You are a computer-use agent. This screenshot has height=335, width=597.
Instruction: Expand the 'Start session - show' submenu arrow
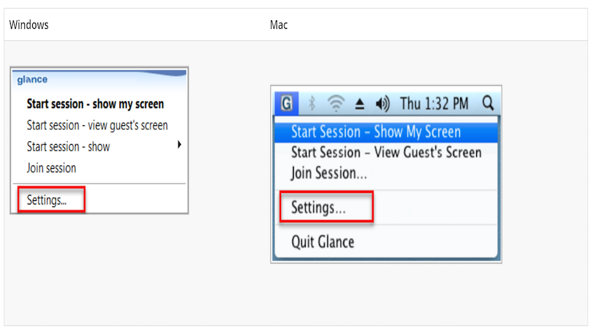(x=179, y=145)
